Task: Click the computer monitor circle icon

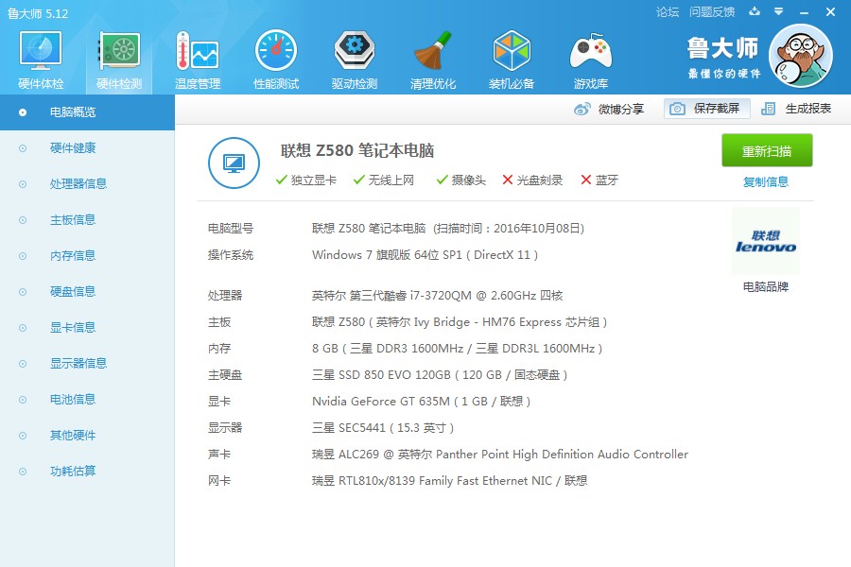Action: click(x=234, y=163)
